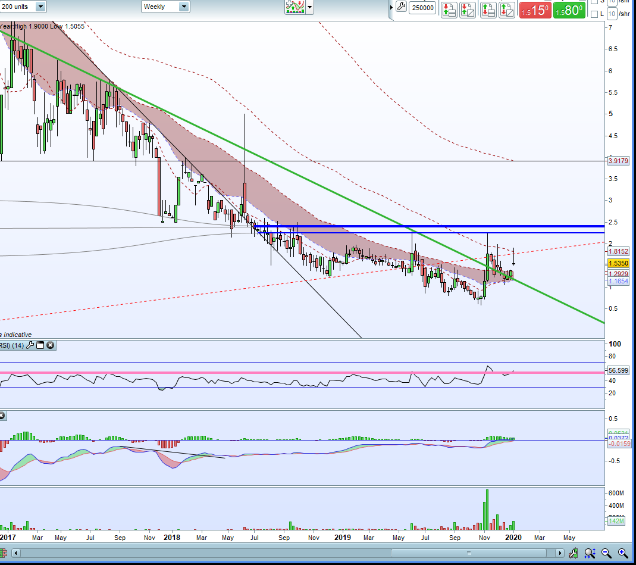636x565 pixels.
Task: Click the horizontal scrollbar thumb
Action: (x=468, y=553)
